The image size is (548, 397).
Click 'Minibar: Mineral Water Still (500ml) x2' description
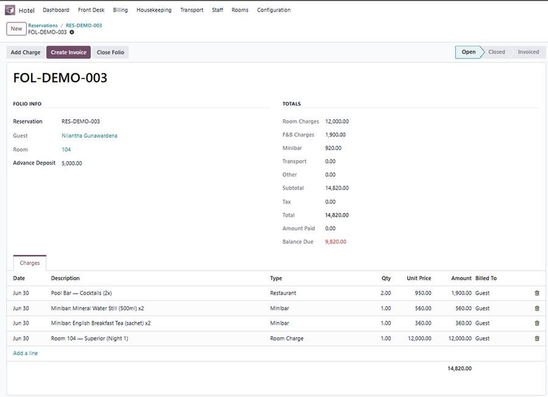tap(97, 309)
